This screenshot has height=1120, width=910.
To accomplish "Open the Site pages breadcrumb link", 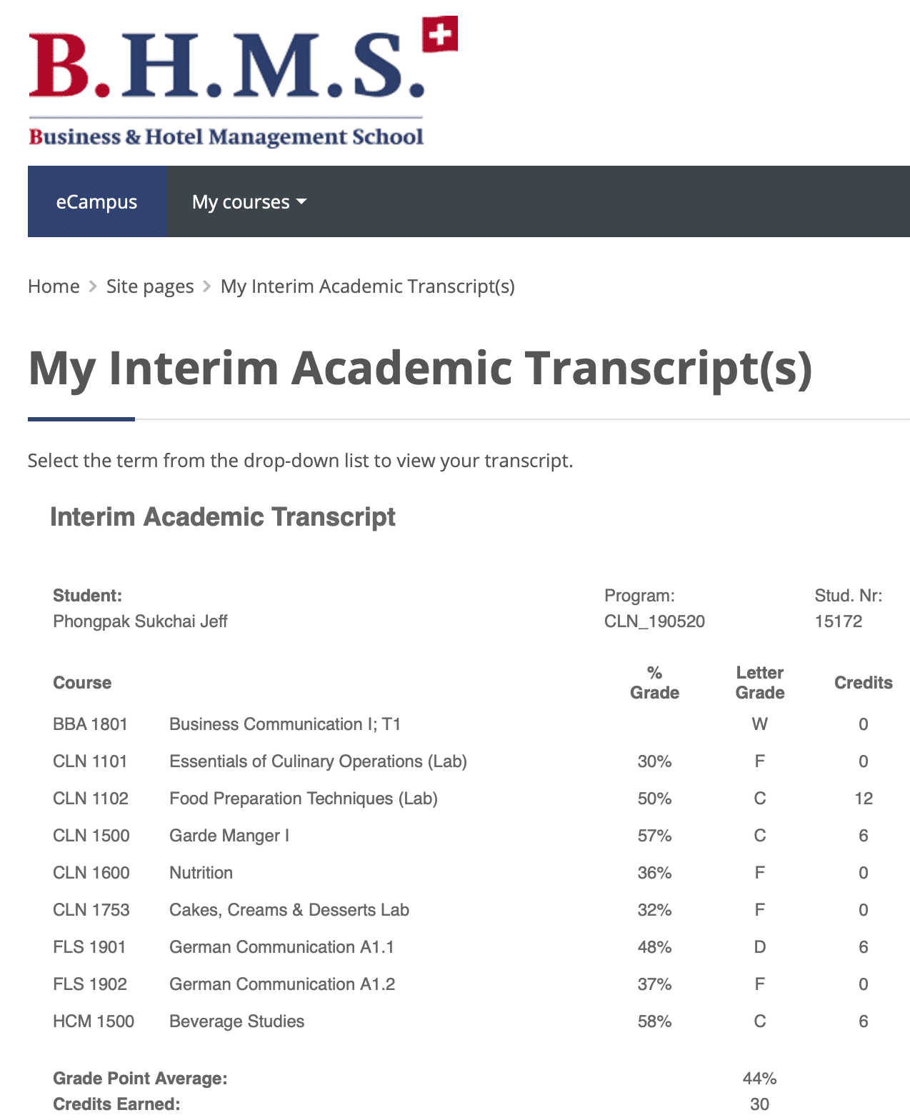I will point(150,286).
